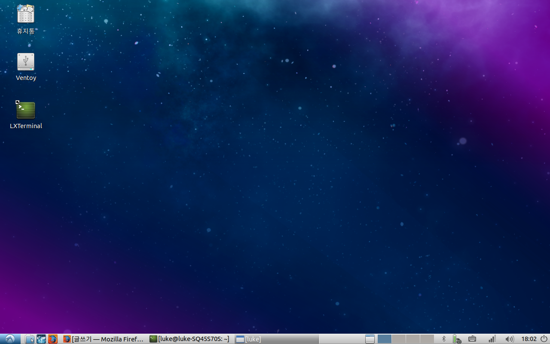Click the show desktop (iconify windows) icon
Viewport: 550px width, 344px height.
[x=370, y=339]
